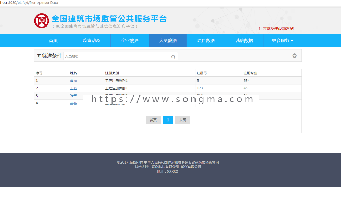Open 企业数据 navigation tab
The image size is (341, 198).
(130, 41)
